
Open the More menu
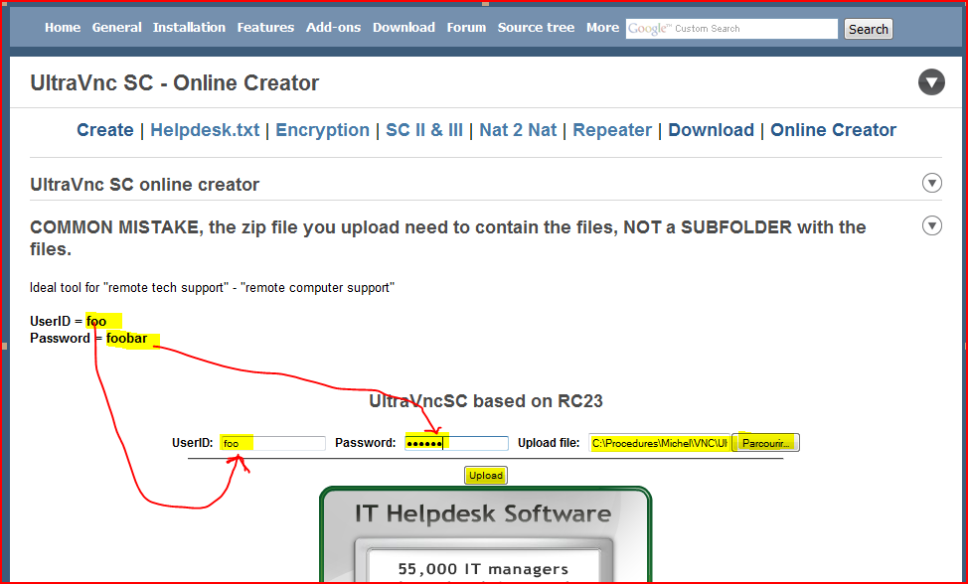point(602,28)
